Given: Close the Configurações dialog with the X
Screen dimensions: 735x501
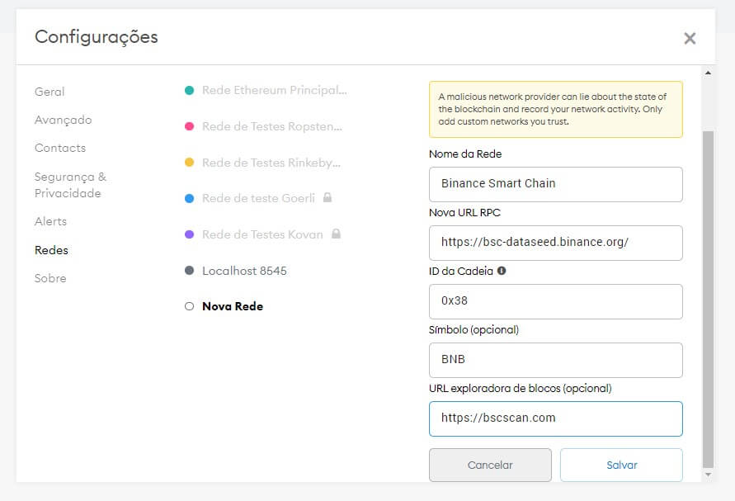Looking at the screenshot, I should pos(690,38).
